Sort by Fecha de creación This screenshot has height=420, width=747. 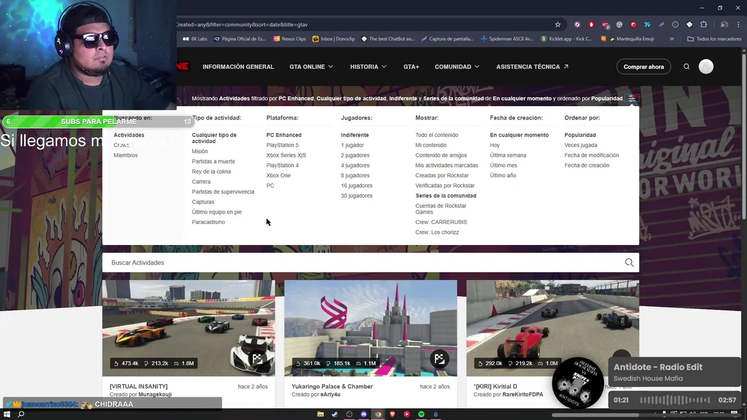(587, 165)
